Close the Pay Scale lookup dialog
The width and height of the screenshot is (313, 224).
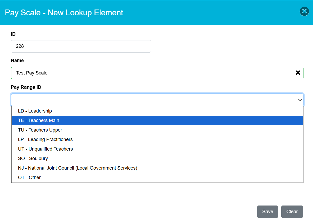(304, 11)
